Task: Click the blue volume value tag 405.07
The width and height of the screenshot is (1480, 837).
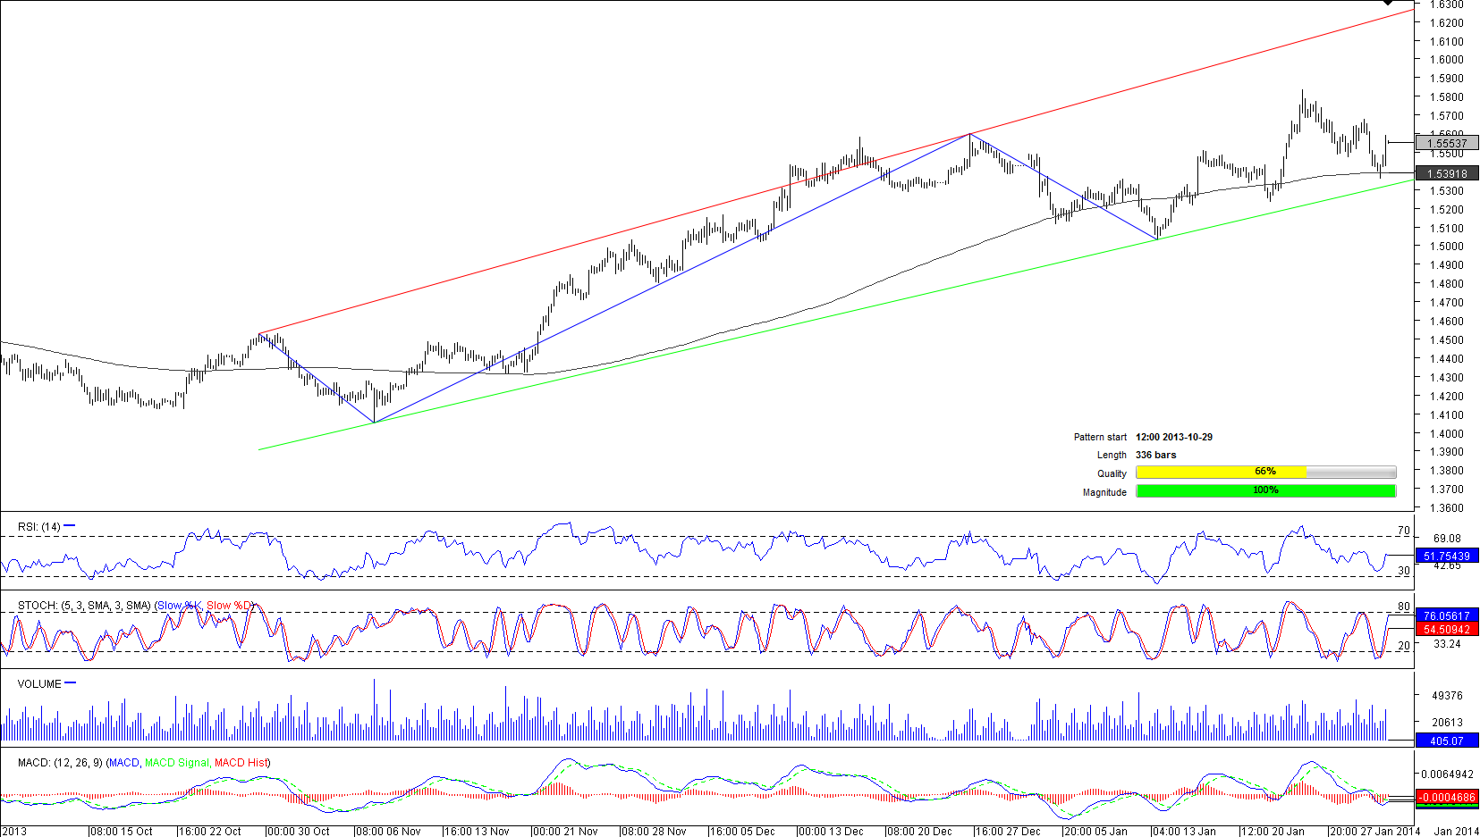Action: point(1447,741)
